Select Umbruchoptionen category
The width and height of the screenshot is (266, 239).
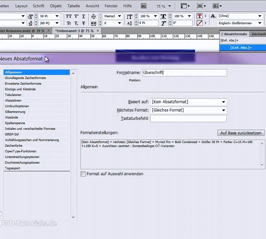tap(37, 106)
